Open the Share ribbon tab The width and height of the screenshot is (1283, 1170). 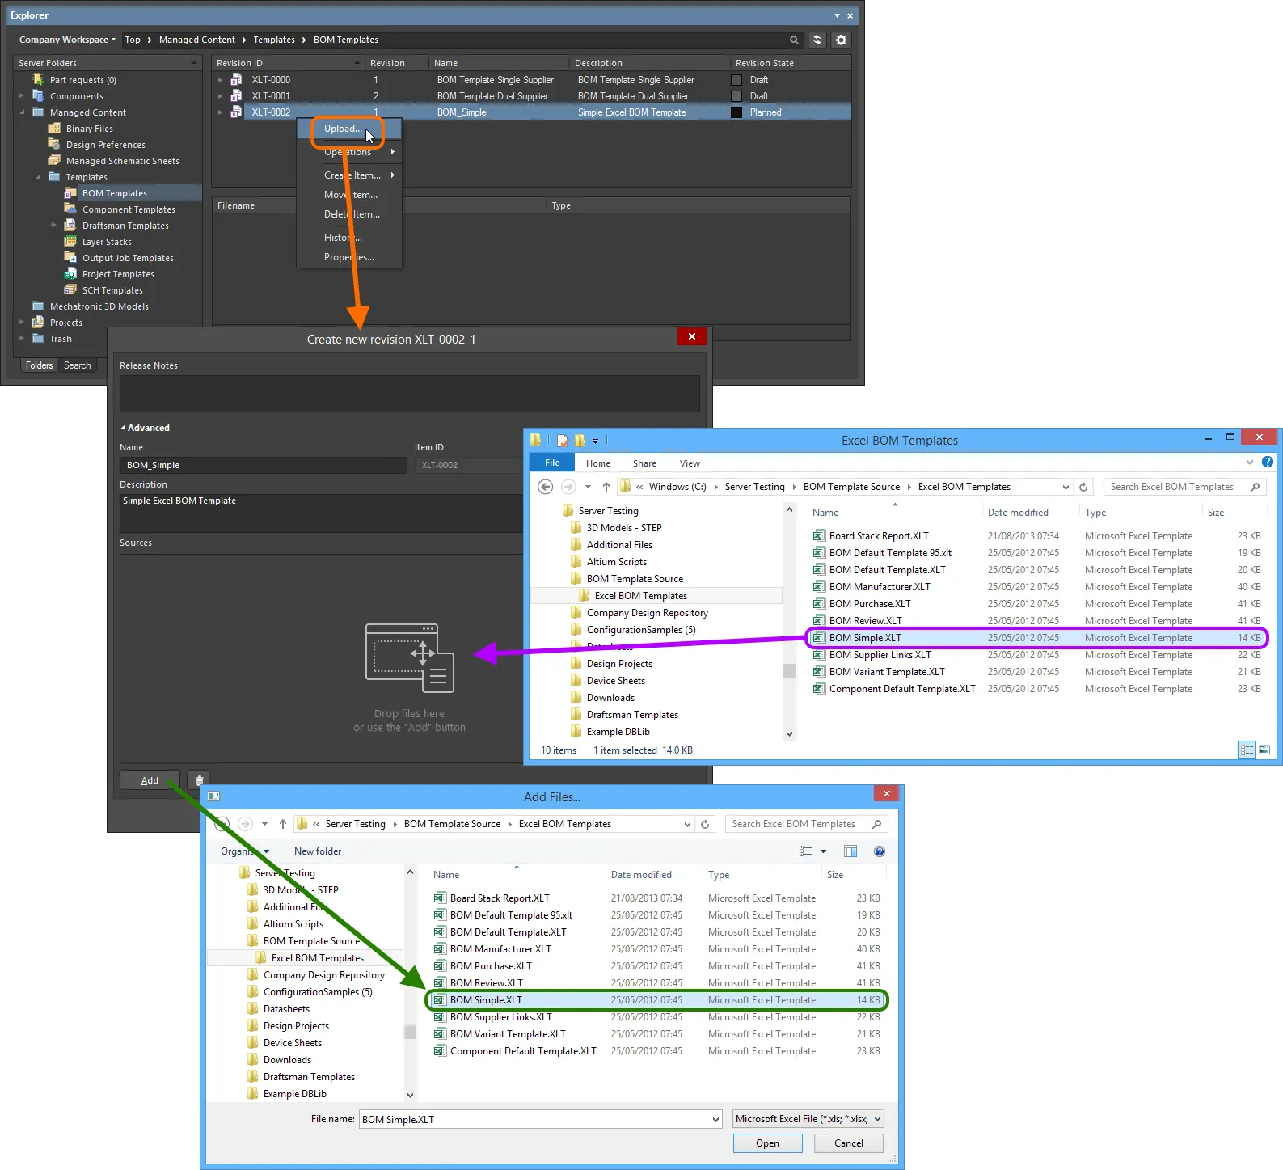[644, 463]
